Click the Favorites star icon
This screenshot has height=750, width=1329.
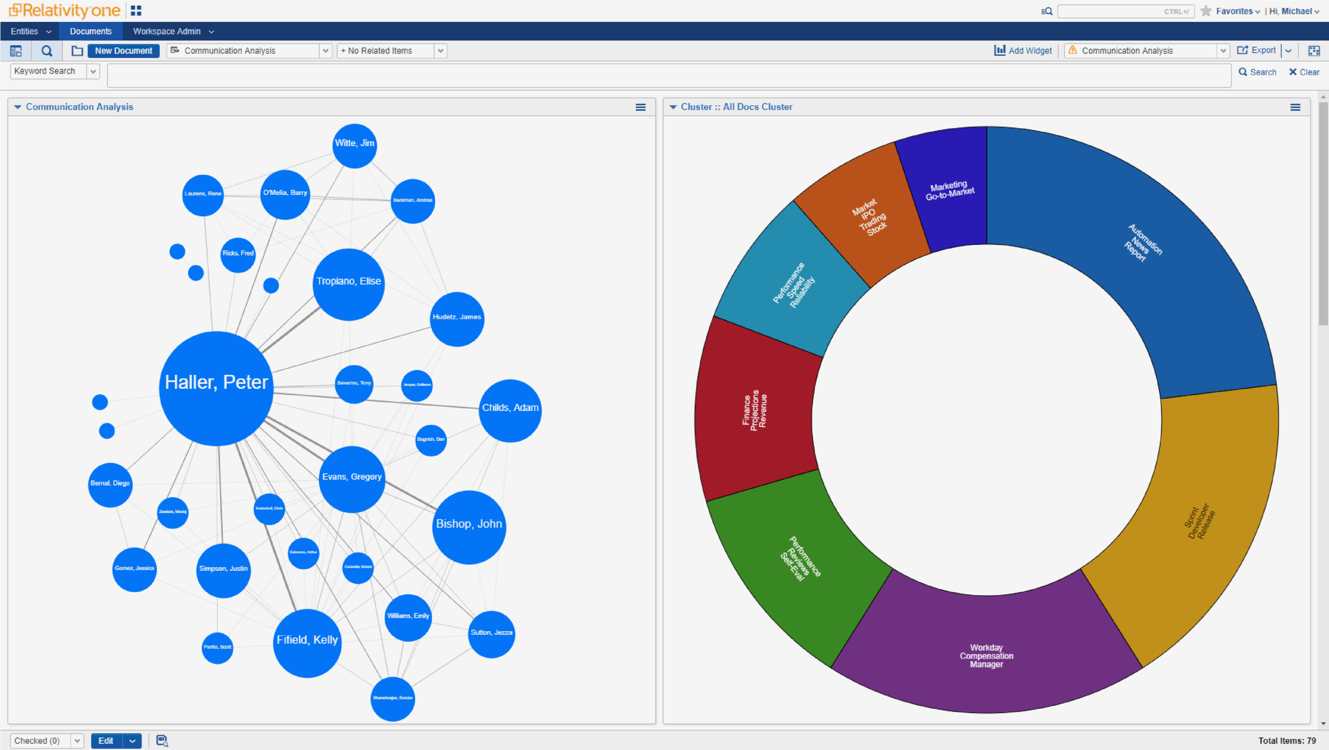coord(1206,11)
